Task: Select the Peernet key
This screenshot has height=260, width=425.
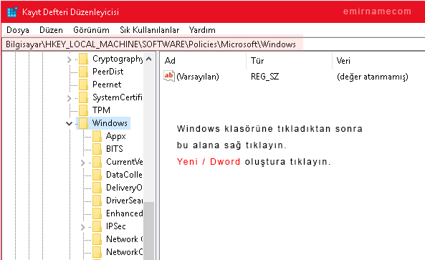Action: [x=107, y=85]
